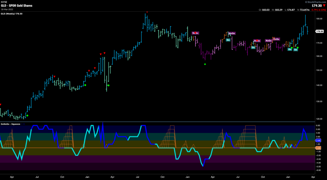
Task: Click the red change -5.79 (-3.13%)
Action: 318,10
